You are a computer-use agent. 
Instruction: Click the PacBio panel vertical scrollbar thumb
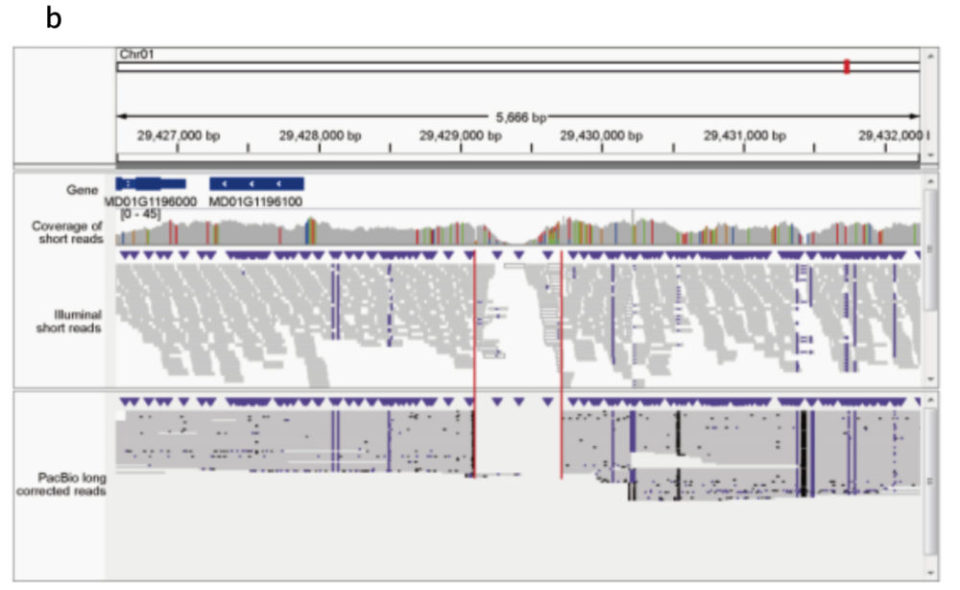pyautogui.click(x=928, y=480)
